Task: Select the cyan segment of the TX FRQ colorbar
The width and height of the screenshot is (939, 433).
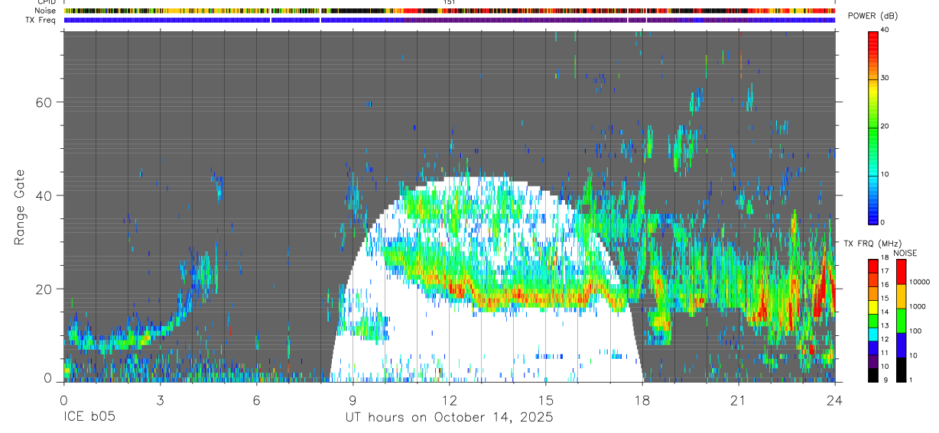Action: pyautogui.click(x=874, y=334)
